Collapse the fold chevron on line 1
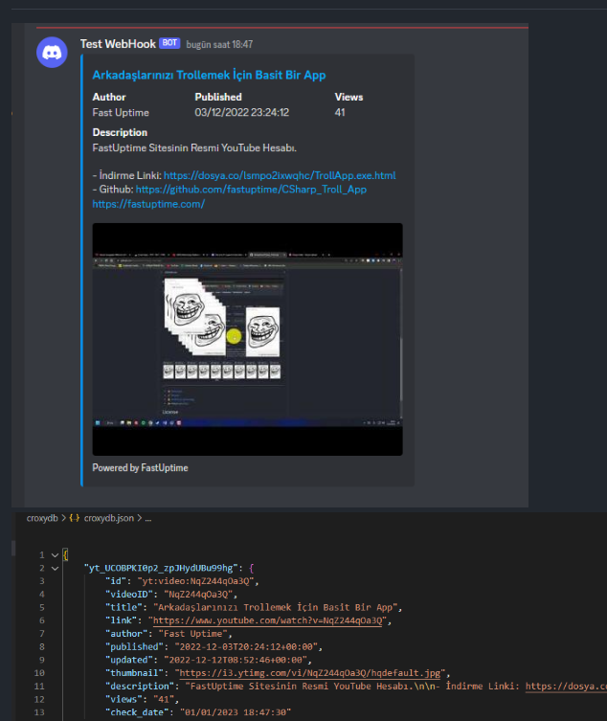The width and height of the screenshot is (607, 721). pos(55,555)
